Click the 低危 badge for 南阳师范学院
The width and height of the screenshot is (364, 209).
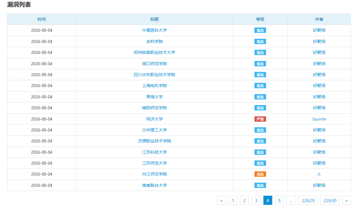pyautogui.click(x=260, y=108)
